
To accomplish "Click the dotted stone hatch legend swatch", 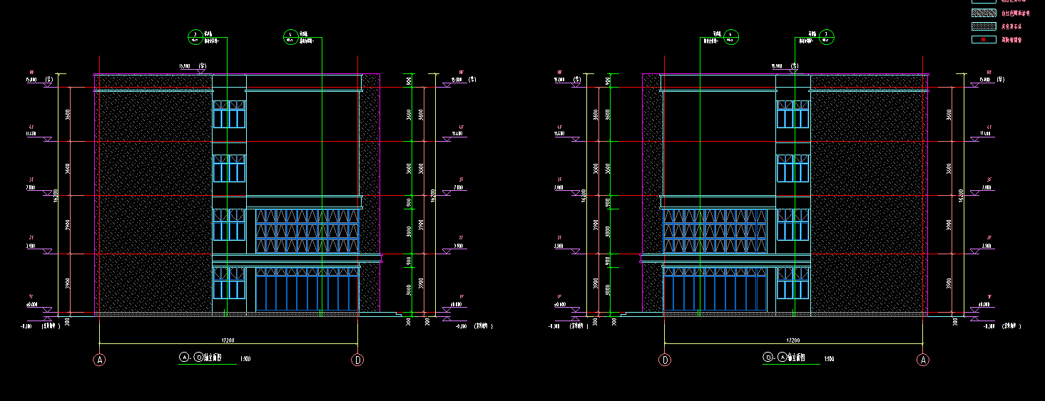I will 984,13.
